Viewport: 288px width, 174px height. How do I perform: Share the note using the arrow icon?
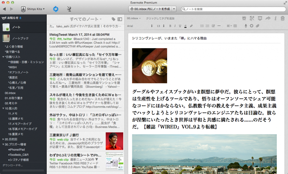268,18
